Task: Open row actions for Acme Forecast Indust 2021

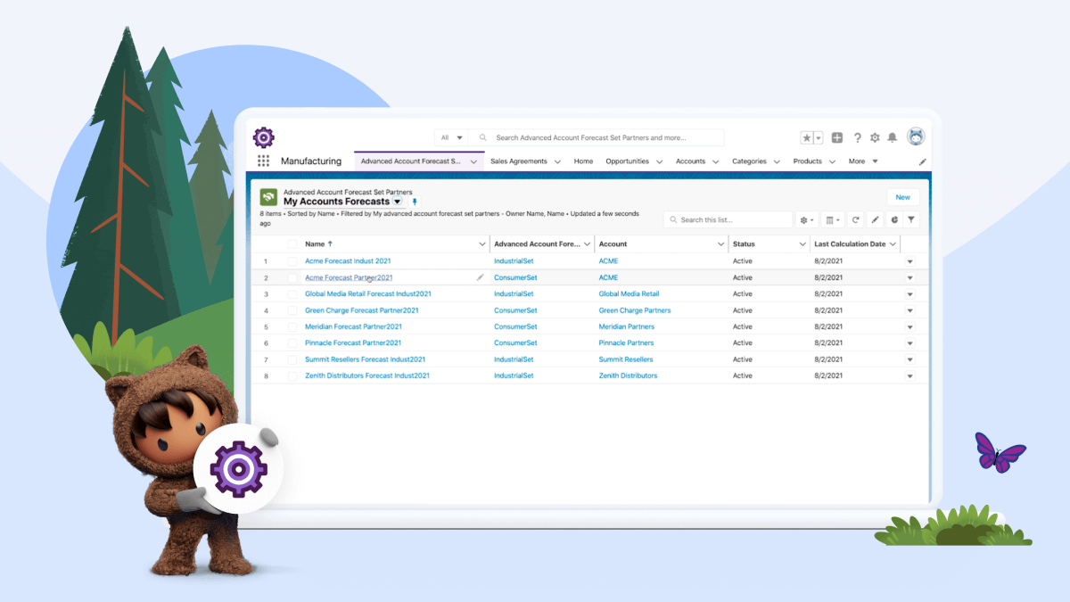Action: tap(910, 261)
